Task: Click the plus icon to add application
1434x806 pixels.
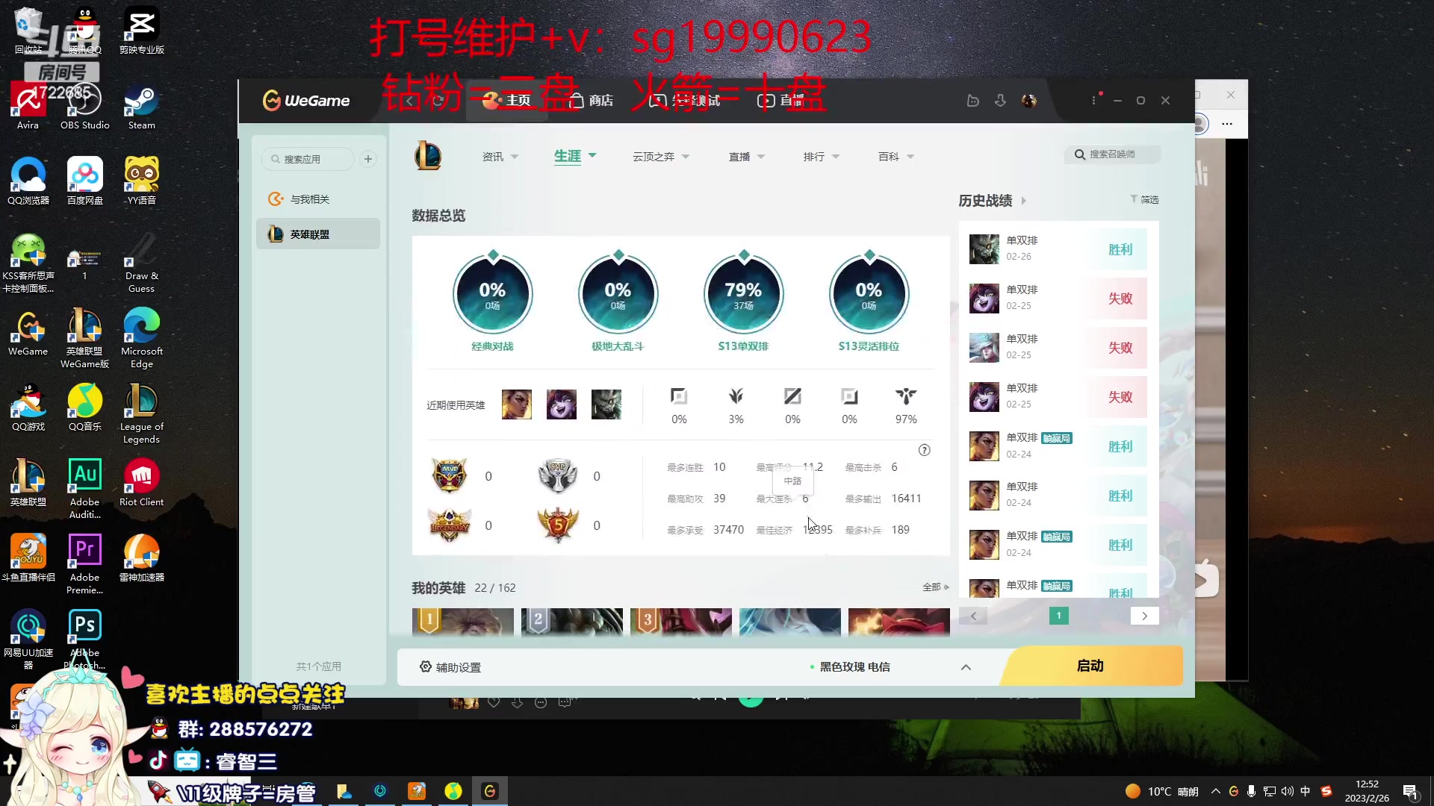Action: (x=368, y=159)
